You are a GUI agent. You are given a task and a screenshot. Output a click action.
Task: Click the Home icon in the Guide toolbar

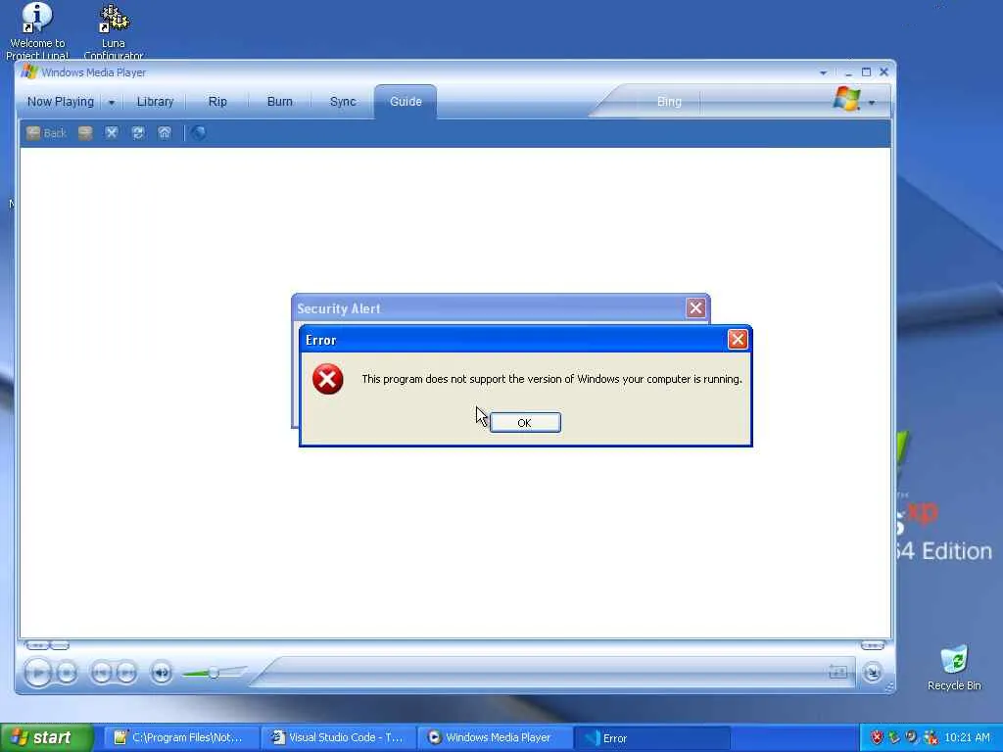[165, 133]
